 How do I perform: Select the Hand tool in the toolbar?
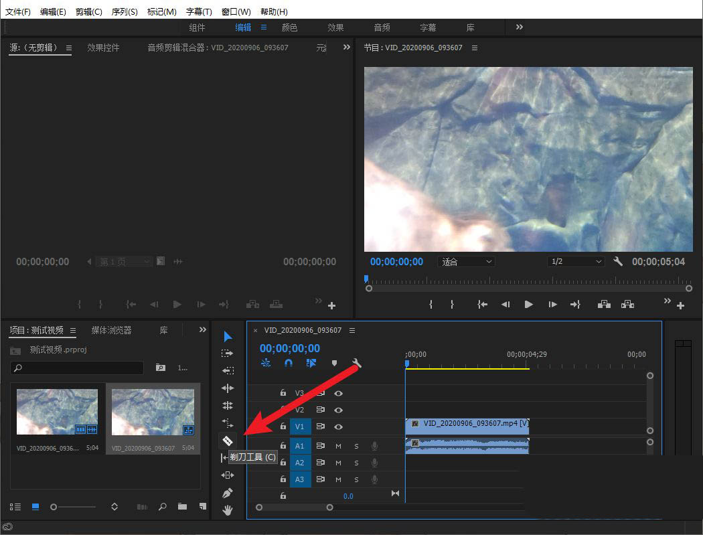[x=228, y=511]
